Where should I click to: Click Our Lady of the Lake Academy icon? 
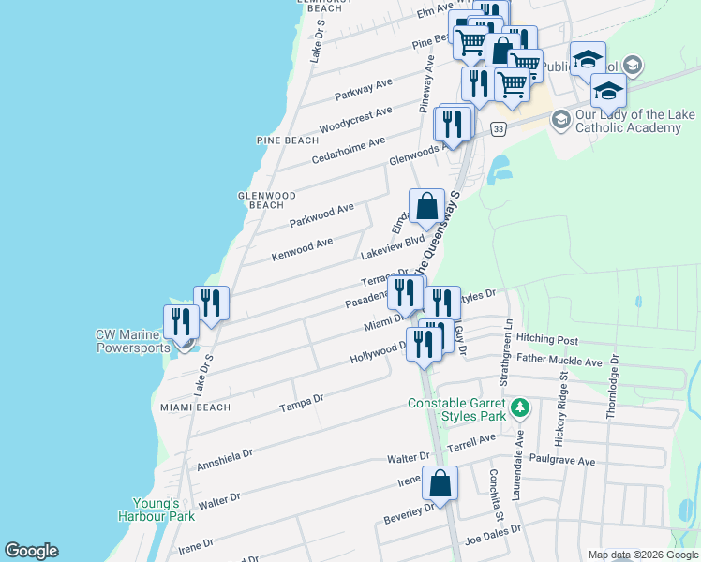pyautogui.click(x=561, y=121)
